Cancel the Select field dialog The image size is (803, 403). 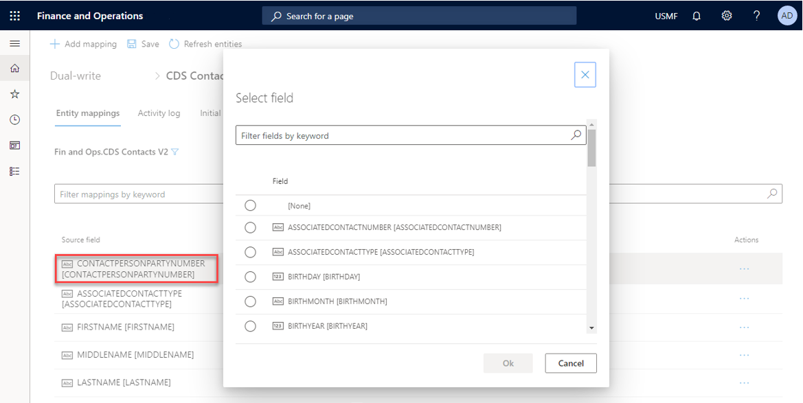coord(571,363)
